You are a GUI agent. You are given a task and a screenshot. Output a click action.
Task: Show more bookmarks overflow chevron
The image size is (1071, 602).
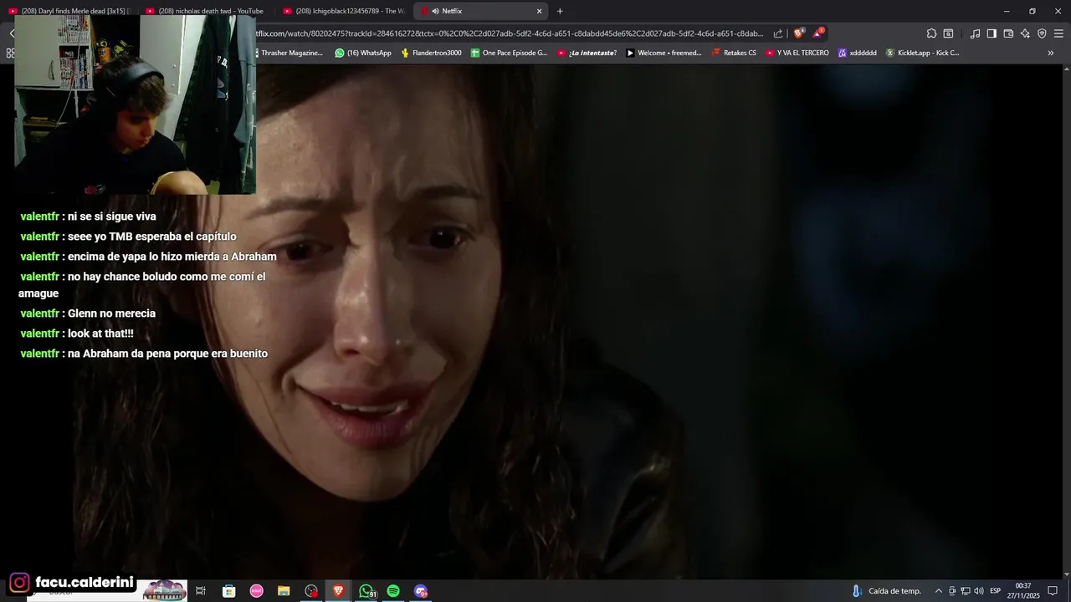click(x=1051, y=53)
